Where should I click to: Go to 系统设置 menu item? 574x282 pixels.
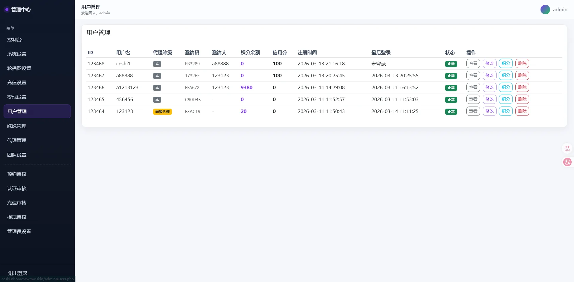(x=17, y=54)
